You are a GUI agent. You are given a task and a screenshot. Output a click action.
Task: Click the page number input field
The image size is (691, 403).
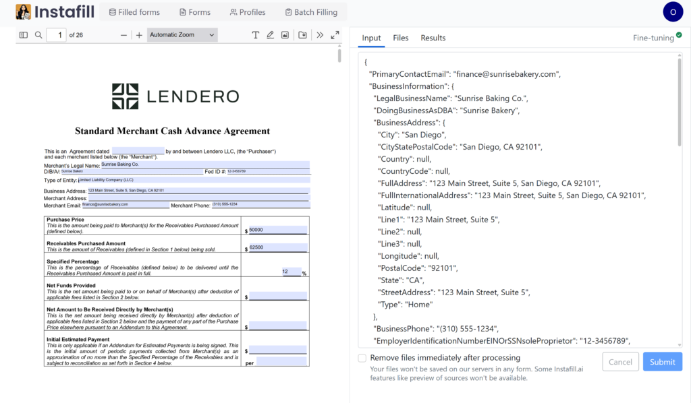coord(56,35)
